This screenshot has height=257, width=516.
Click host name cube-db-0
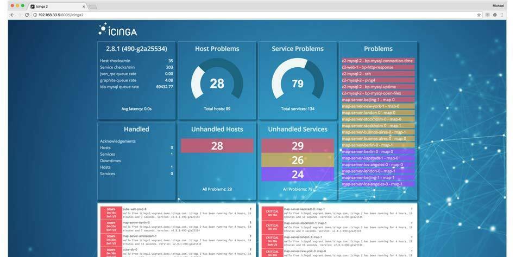click(x=130, y=249)
